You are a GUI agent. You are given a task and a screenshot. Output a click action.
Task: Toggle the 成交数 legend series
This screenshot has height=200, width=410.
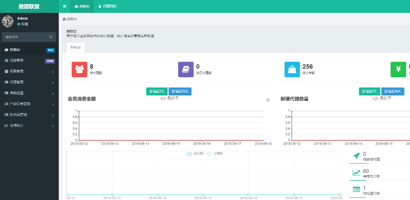195,154
